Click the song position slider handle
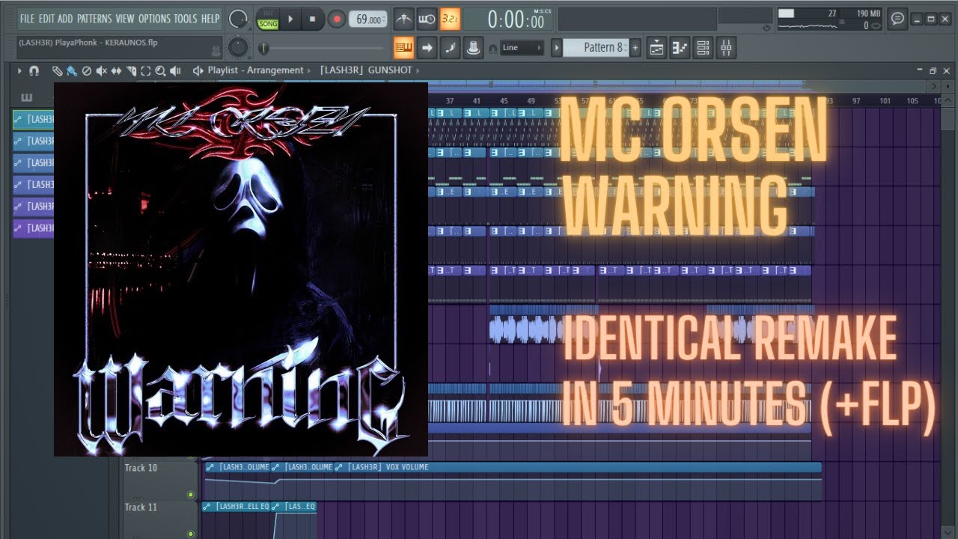This screenshot has width=958, height=539. point(263,48)
